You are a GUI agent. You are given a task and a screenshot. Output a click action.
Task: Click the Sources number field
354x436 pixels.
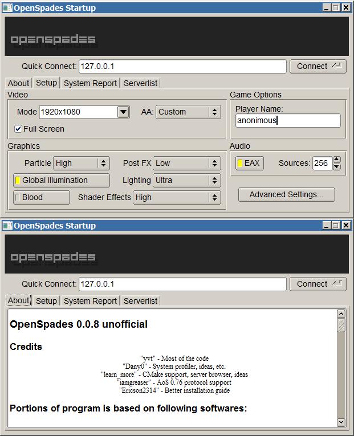(x=322, y=163)
